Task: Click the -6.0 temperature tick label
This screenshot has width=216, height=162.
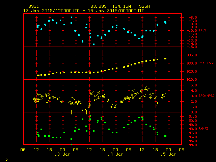Action: coord(193,17)
